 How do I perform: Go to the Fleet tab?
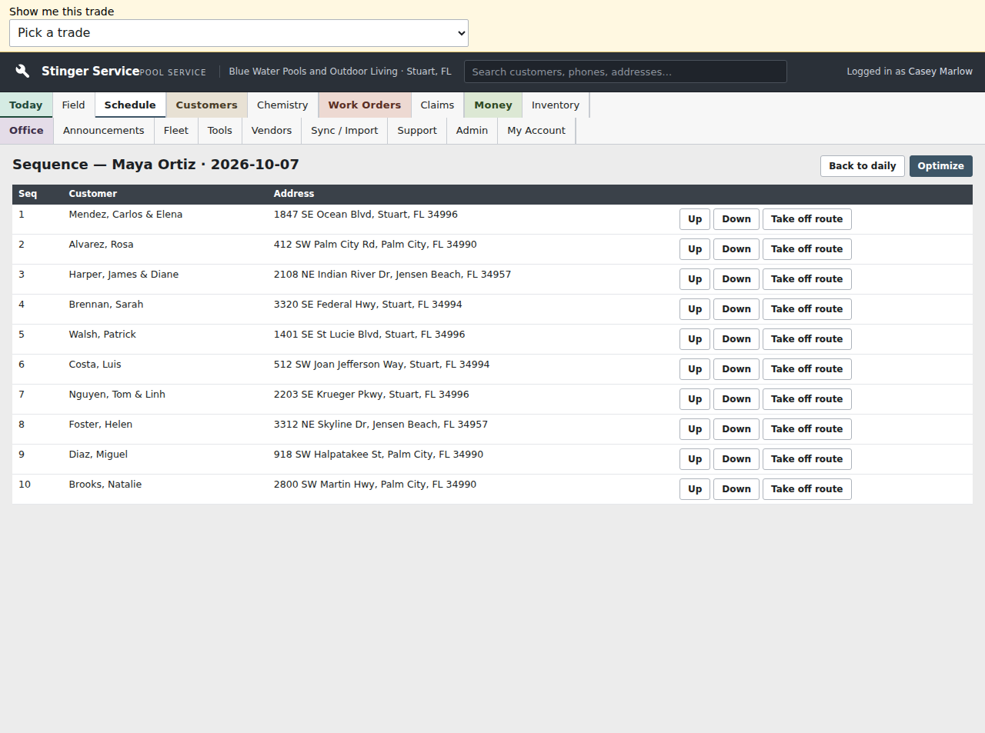pyautogui.click(x=176, y=131)
